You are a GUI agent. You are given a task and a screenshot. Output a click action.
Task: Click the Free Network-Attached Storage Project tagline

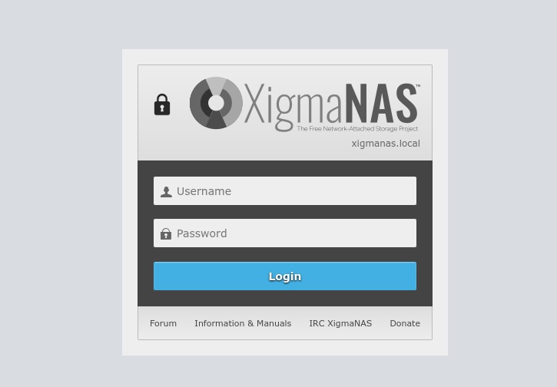[357, 128]
